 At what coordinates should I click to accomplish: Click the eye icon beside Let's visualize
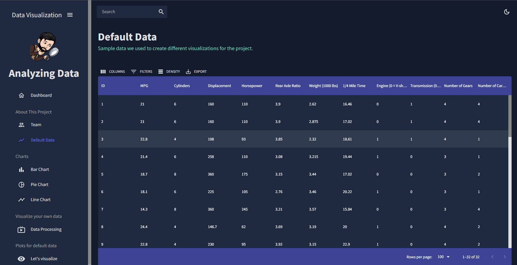22,259
